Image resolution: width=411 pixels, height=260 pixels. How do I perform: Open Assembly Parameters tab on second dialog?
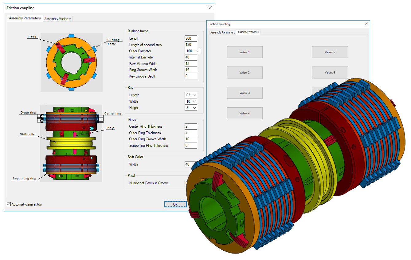[222, 32]
